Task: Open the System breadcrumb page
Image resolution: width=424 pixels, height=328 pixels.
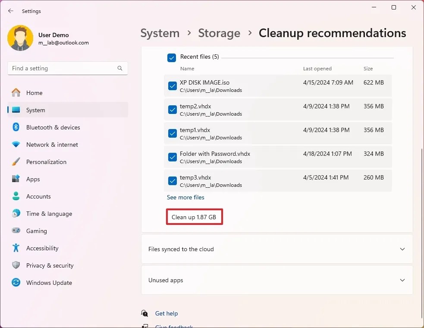Action: tap(160, 33)
